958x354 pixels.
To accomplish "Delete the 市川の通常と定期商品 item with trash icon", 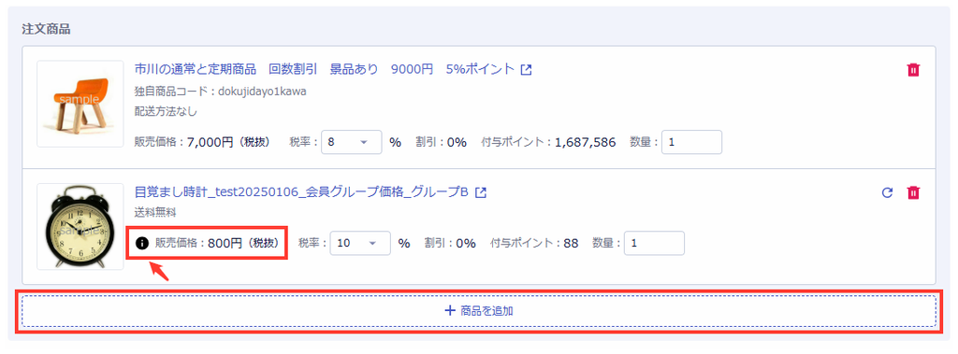I will click(x=913, y=69).
